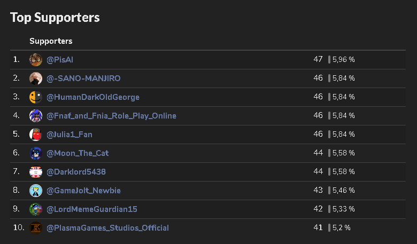
Task: Open the @PisAl profile link
Action: coord(64,60)
